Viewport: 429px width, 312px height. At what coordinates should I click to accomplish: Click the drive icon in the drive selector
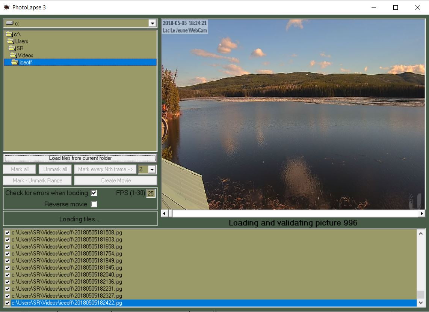[9, 23]
